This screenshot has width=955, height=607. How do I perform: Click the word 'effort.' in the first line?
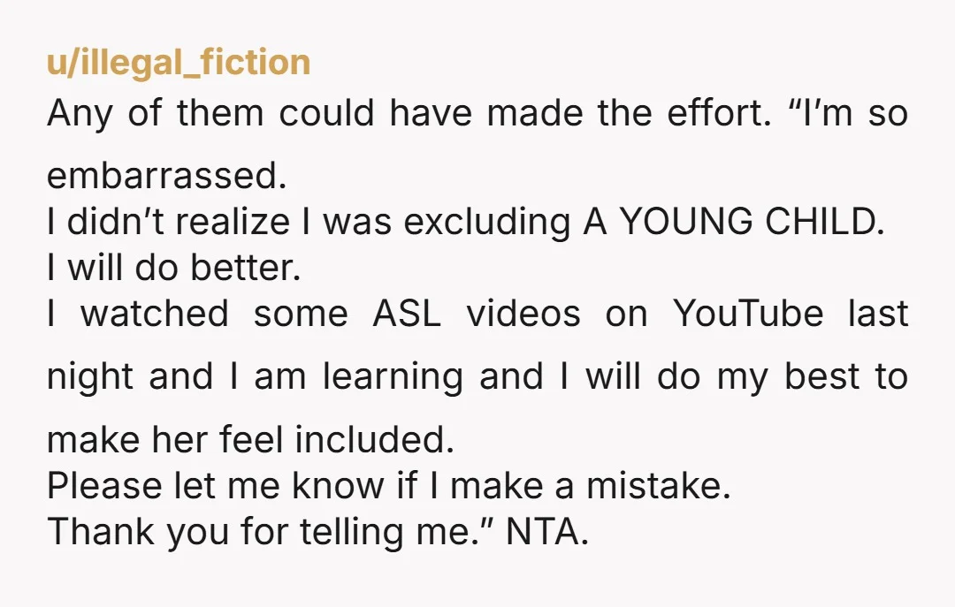(719, 113)
